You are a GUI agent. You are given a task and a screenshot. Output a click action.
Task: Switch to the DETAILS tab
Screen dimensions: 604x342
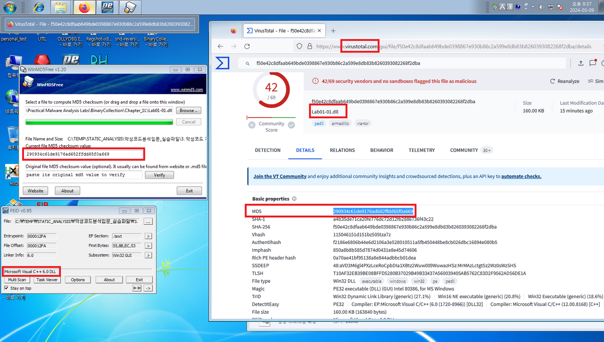(305, 150)
